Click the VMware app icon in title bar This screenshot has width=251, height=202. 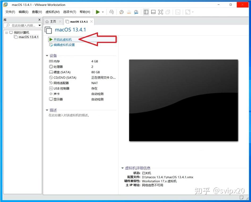(5, 5)
